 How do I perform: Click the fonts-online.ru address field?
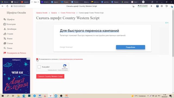click(x=19, y=6)
